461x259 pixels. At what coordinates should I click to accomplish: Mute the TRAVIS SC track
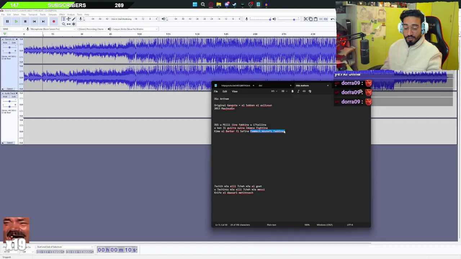coord(5,43)
